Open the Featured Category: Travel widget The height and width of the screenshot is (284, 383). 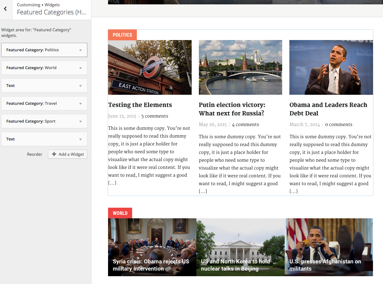tap(44, 104)
